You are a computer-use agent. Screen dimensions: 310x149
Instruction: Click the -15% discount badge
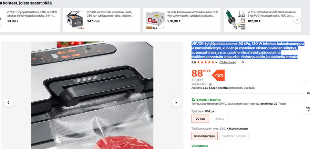pyautogui.click(x=218, y=75)
